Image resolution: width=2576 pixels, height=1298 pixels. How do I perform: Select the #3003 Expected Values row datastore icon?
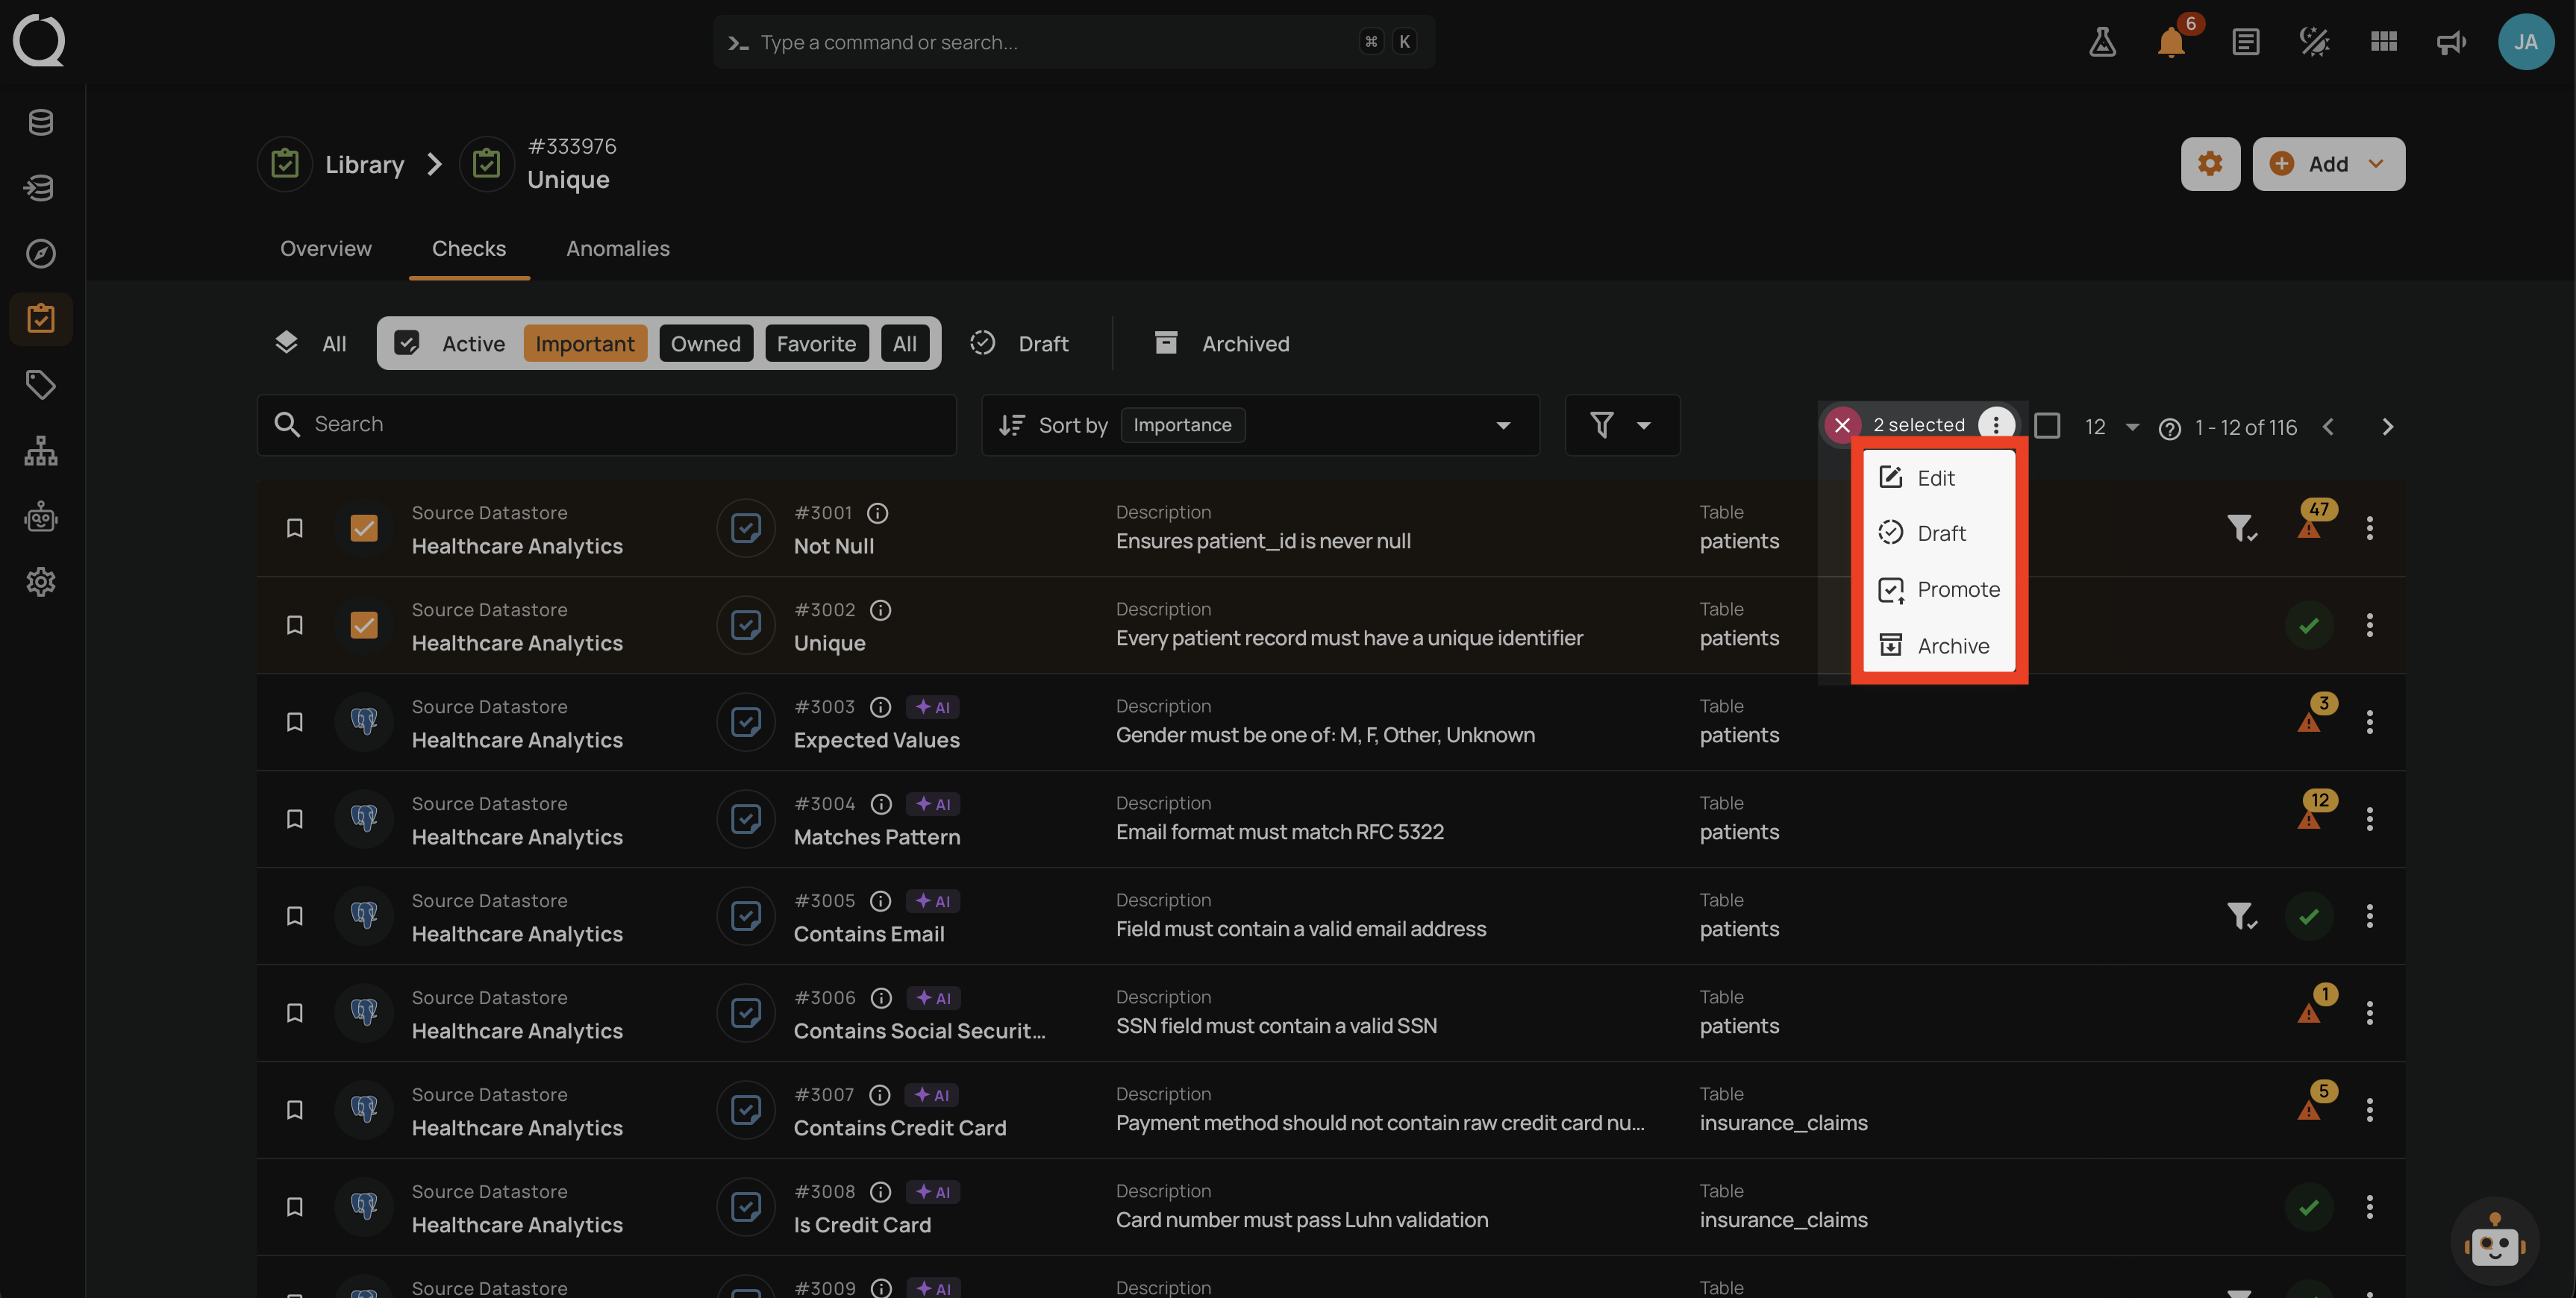tap(364, 722)
